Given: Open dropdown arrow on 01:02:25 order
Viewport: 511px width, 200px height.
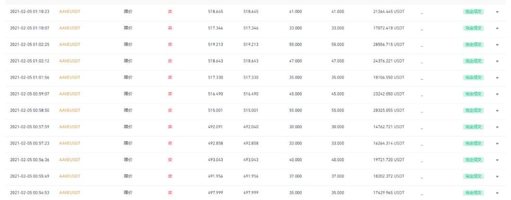Looking at the screenshot, I should click(x=497, y=44).
